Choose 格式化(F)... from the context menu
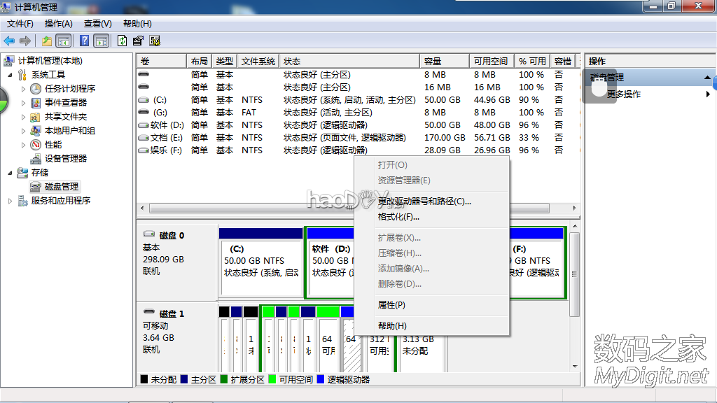 click(398, 217)
